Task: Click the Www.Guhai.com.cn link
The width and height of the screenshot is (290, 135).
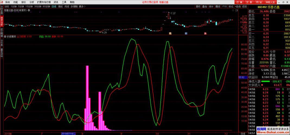Action: (273, 132)
